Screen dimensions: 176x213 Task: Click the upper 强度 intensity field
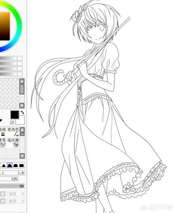[x=16, y=194]
